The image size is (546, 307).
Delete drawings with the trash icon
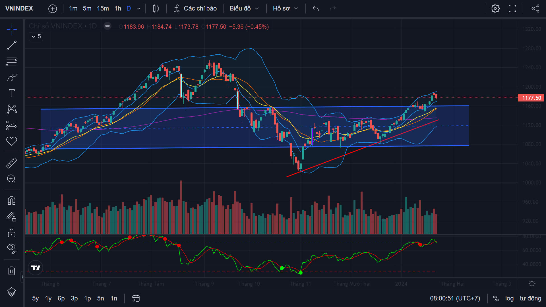(12, 271)
